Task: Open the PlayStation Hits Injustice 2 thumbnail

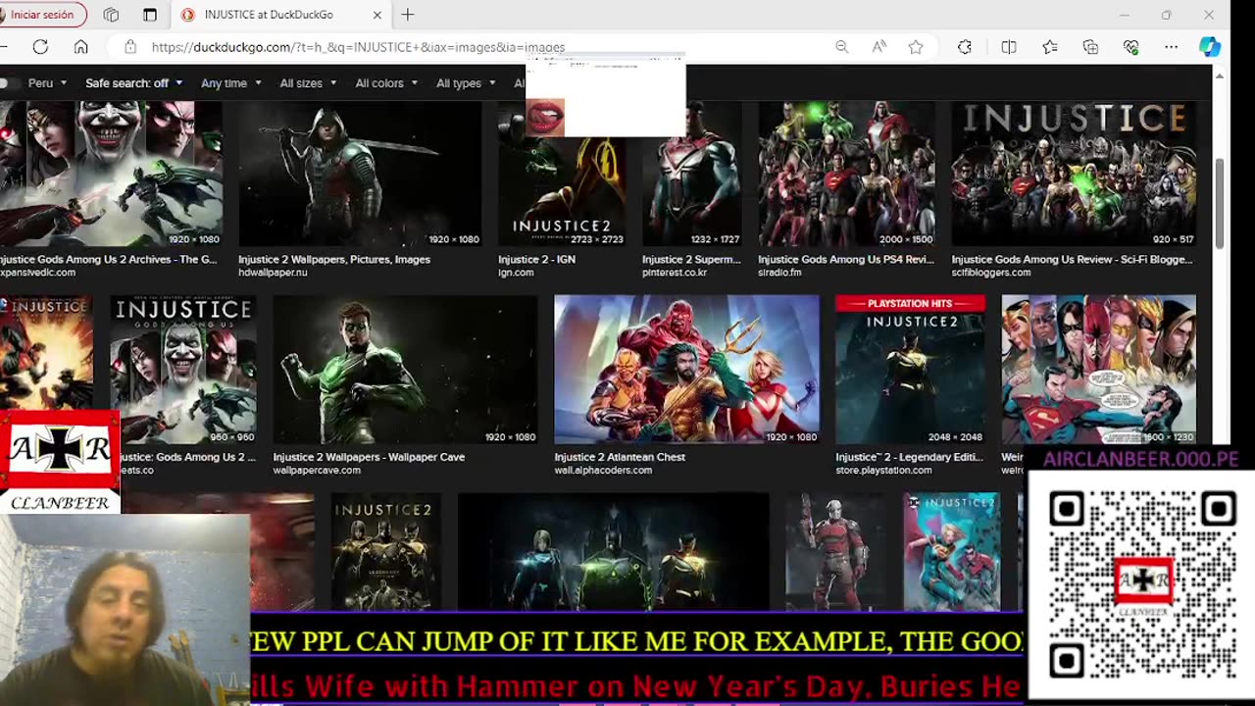Action: click(910, 370)
